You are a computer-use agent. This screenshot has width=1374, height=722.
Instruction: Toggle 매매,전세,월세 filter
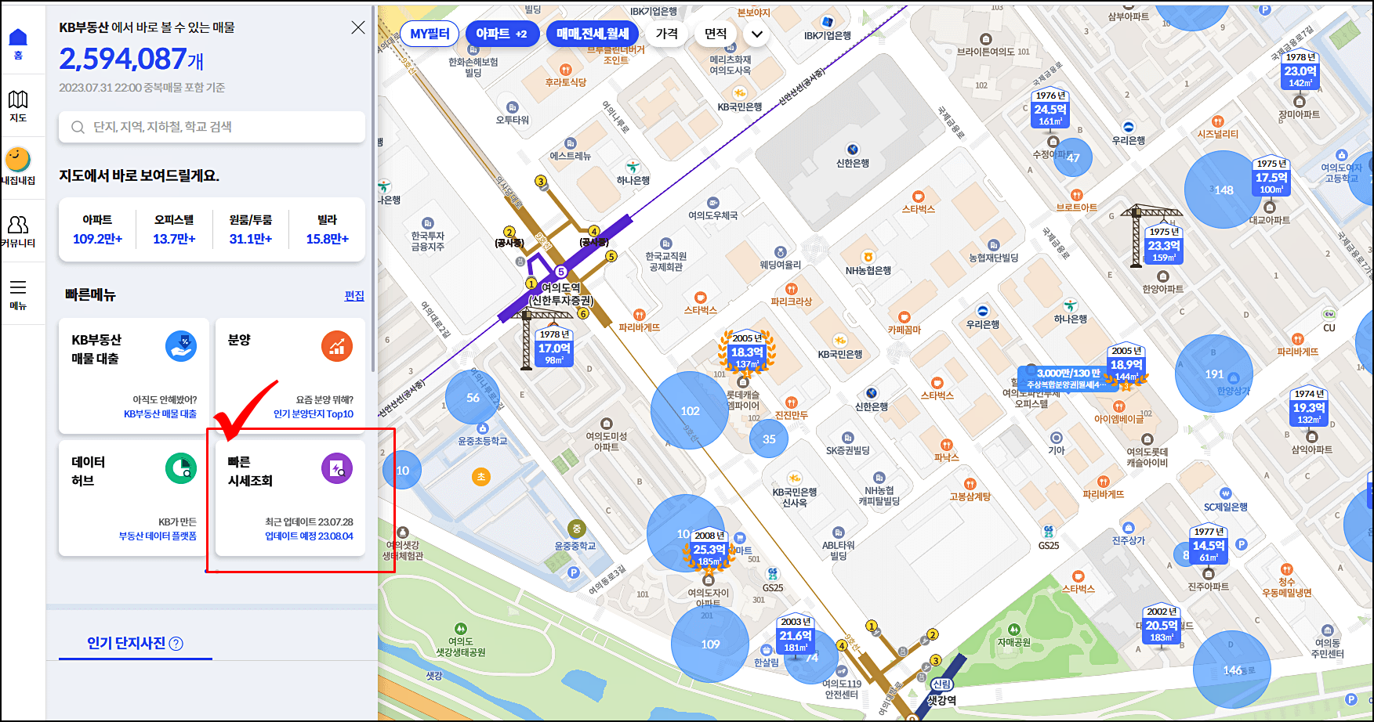[593, 34]
